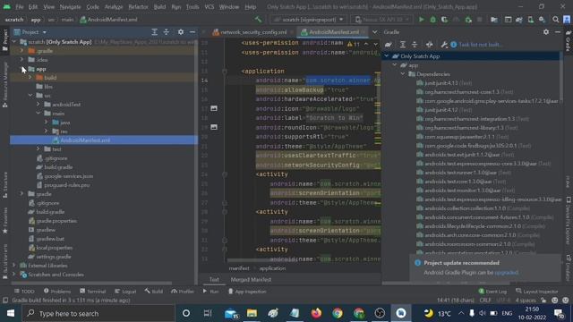Start debugging with the green bug icon
The width and height of the screenshot is (573, 322).
[x=432, y=20]
